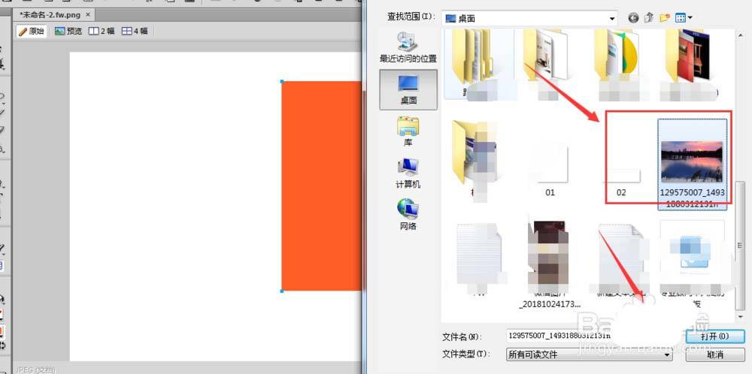Open the view menu icon
Screen dimensions: 752x374
[684, 17]
